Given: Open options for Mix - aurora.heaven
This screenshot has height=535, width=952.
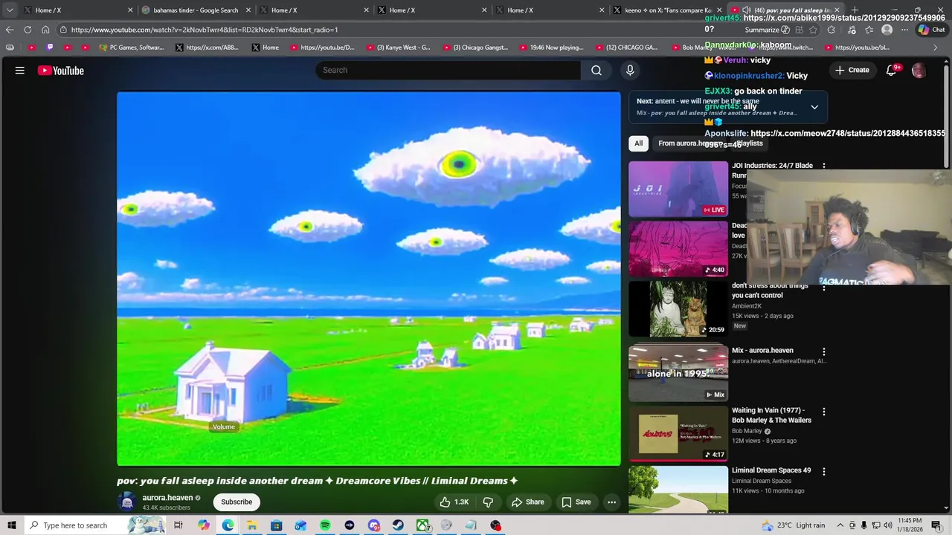Looking at the screenshot, I should tap(823, 351).
